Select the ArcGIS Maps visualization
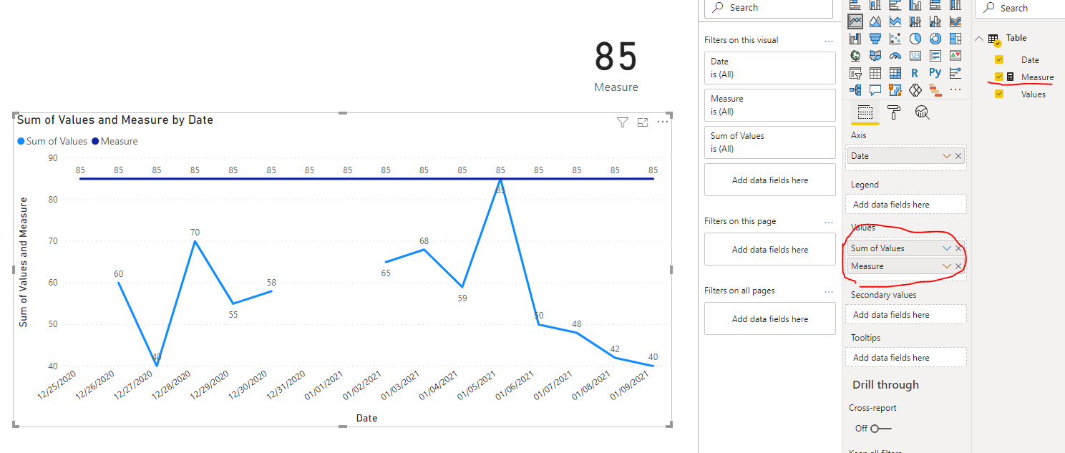The height and width of the screenshot is (453, 1065). (x=895, y=90)
